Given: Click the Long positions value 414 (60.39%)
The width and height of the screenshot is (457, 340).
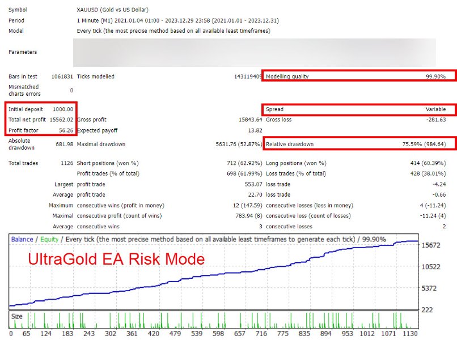Looking at the screenshot, I should [428, 163].
